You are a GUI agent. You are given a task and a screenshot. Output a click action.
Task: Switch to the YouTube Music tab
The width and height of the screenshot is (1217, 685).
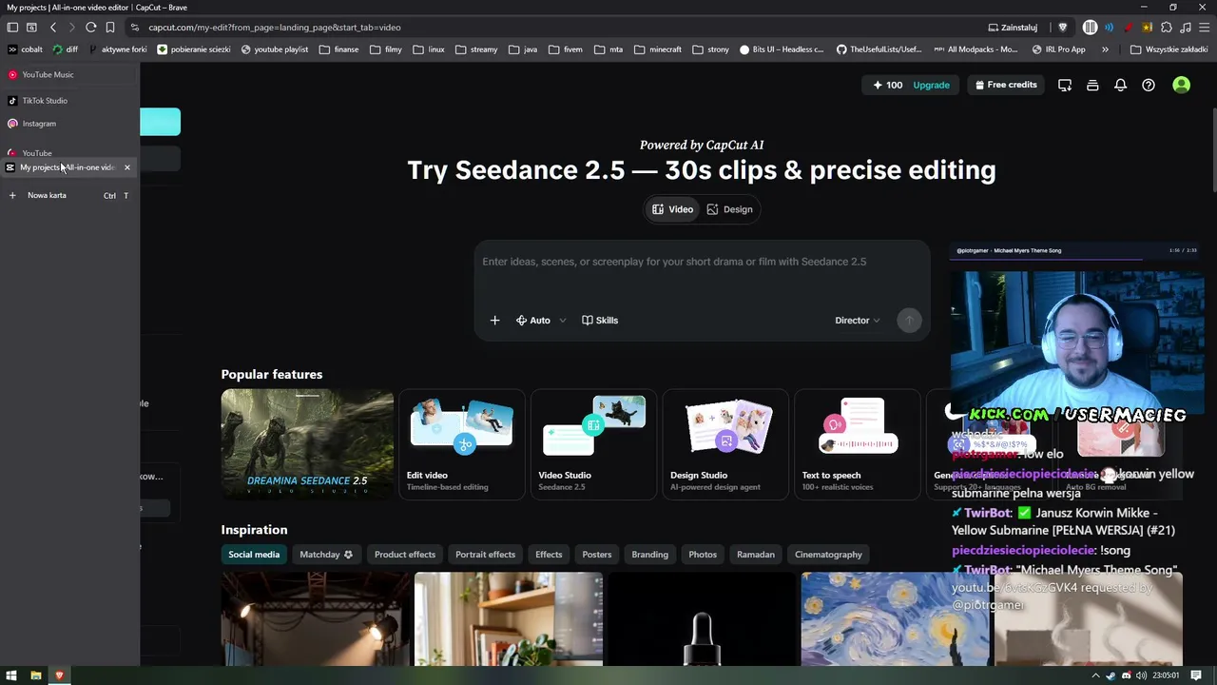coord(69,74)
